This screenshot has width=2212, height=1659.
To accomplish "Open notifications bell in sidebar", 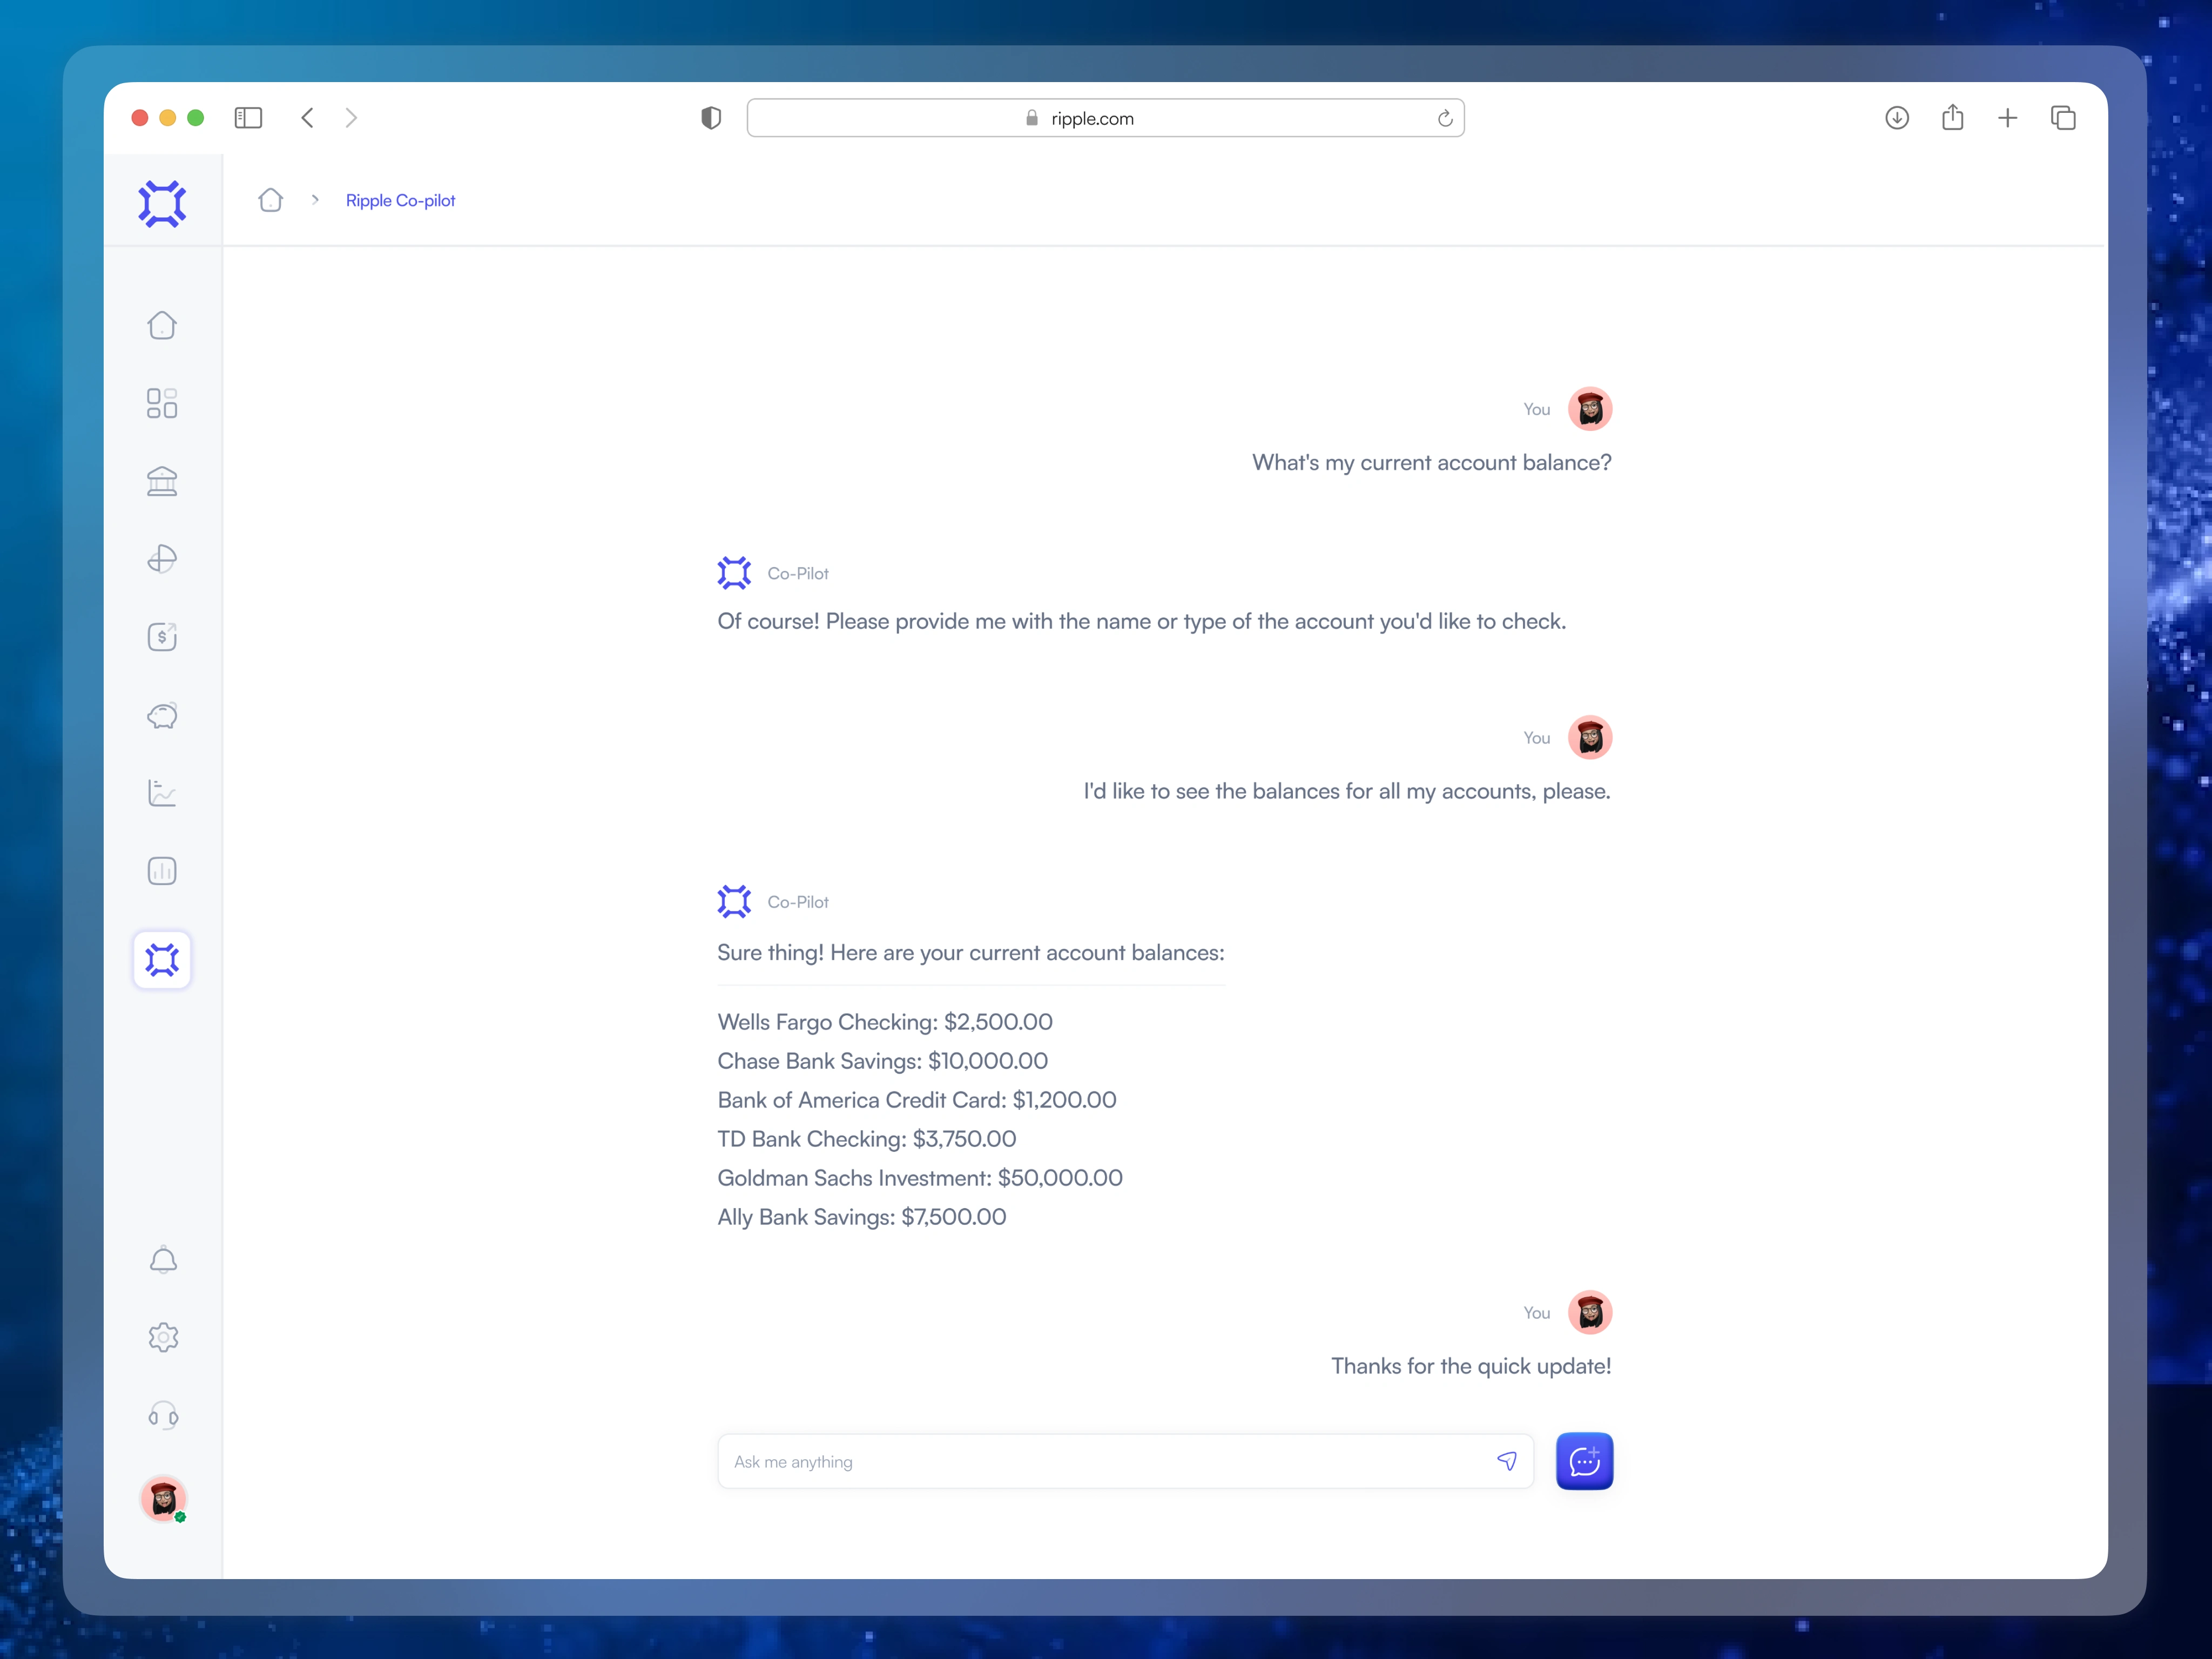I will 163,1260.
